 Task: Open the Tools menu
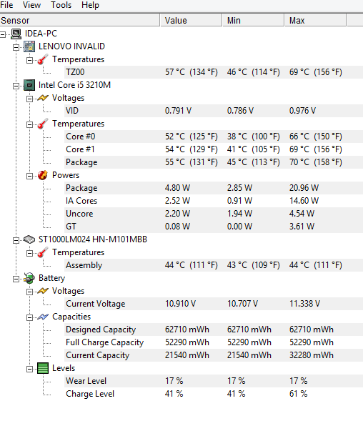[61, 5]
